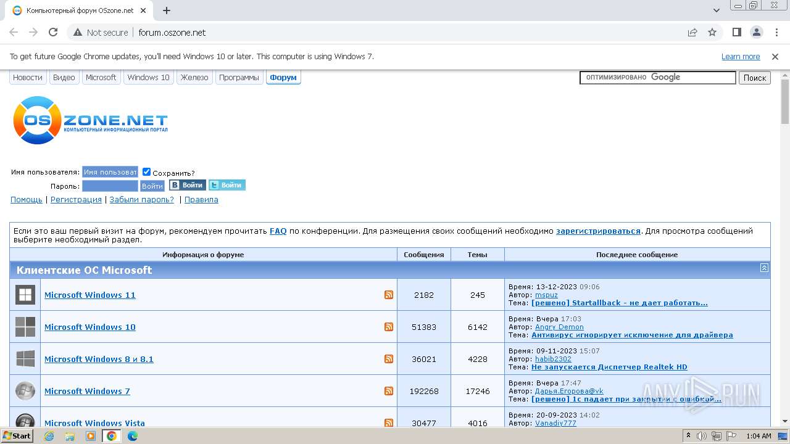
Task: Open the Забыли пароль? link
Action: [x=142, y=199]
